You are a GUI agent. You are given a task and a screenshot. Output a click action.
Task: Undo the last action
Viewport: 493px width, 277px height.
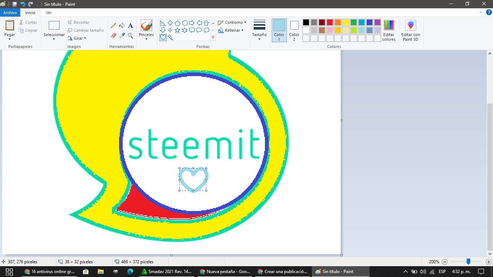23,4
